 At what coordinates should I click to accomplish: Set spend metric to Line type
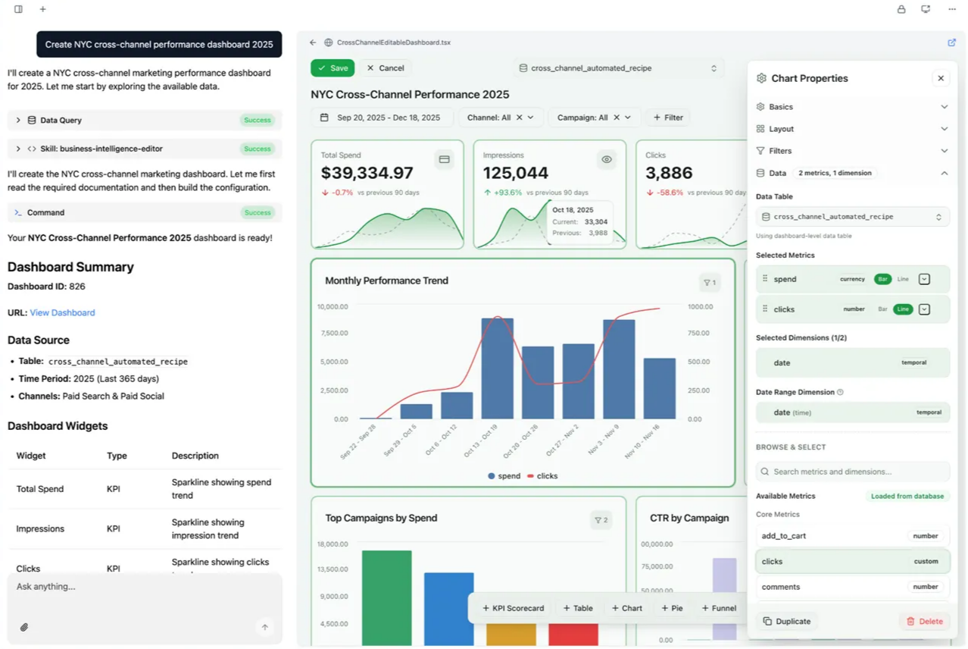[903, 279]
